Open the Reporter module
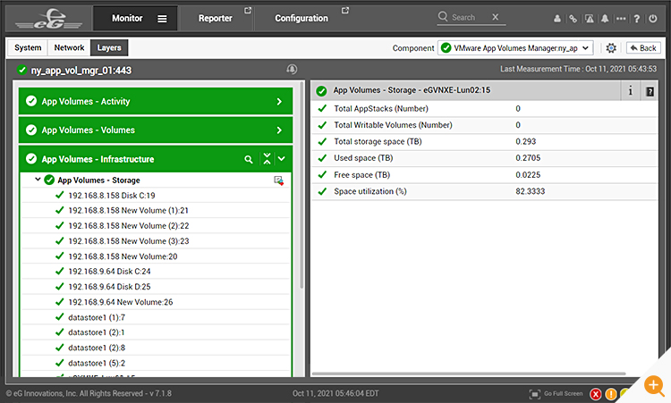 [x=216, y=19]
